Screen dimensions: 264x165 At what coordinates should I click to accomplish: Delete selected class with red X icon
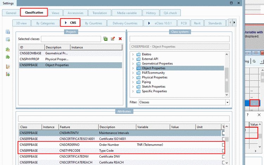[x=120, y=39]
